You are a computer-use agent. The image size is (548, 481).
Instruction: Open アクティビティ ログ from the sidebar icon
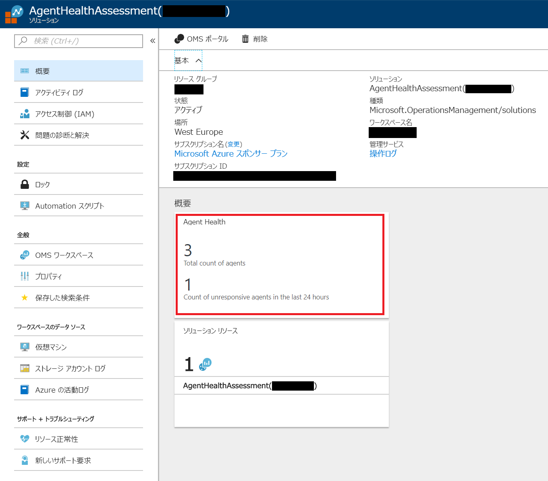click(25, 92)
